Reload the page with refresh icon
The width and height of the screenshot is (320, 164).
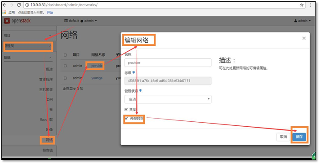pos(19,5)
